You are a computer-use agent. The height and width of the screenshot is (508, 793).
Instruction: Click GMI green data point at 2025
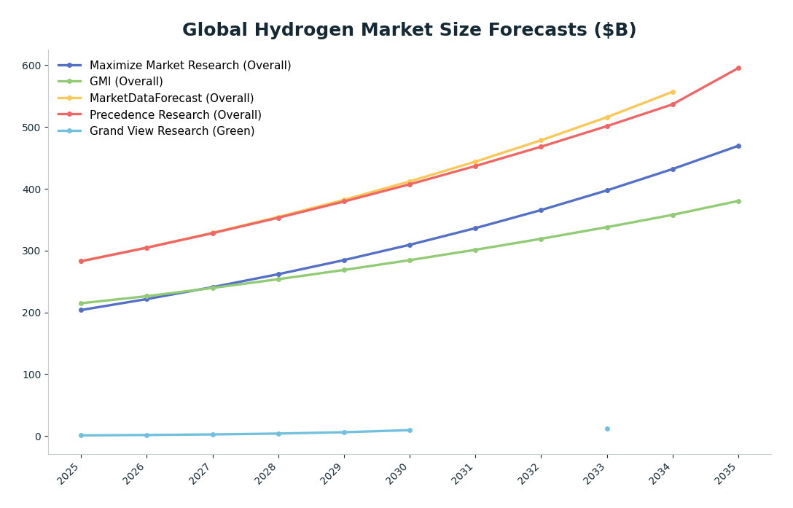[81, 304]
